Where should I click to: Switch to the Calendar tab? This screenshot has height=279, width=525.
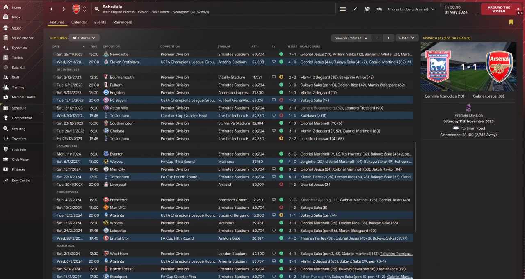pos(79,22)
